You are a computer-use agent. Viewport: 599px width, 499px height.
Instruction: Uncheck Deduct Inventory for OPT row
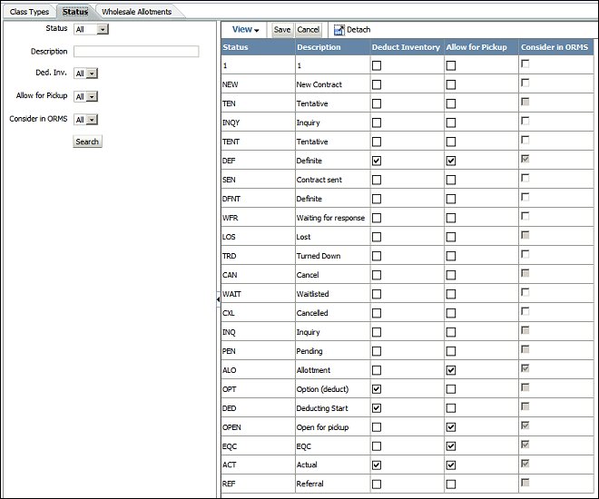coord(376,389)
